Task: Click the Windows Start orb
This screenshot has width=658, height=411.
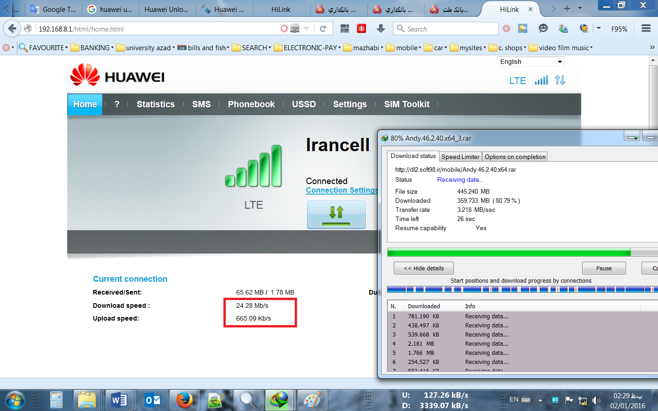Action: (15, 400)
